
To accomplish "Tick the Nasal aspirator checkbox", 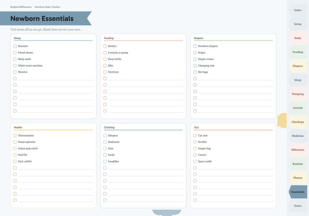I will (15, 142).
